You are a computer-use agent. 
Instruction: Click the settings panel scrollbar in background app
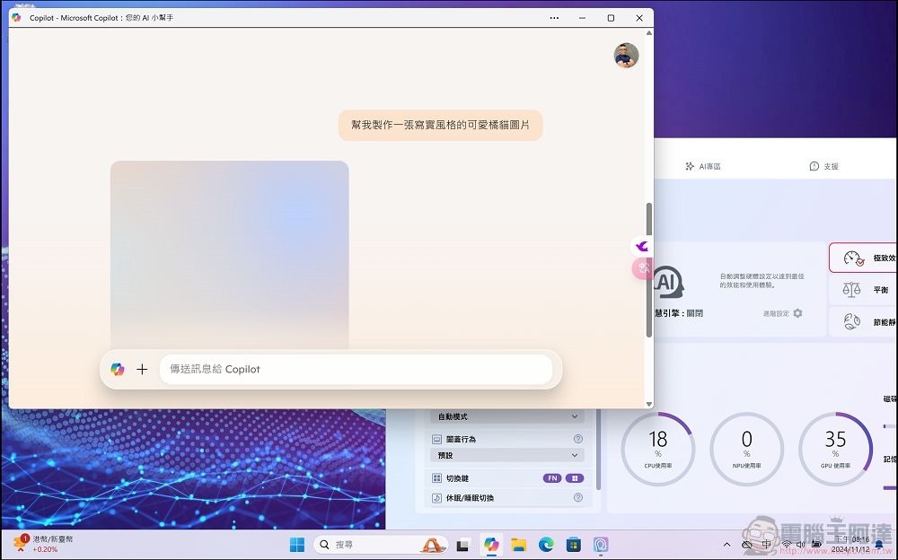coord(598,450)
